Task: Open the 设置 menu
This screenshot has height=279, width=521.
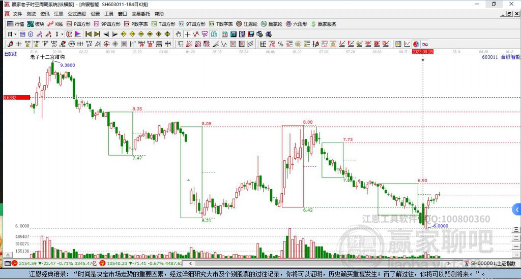Action: pyautogui.click(x=95, y=14)
